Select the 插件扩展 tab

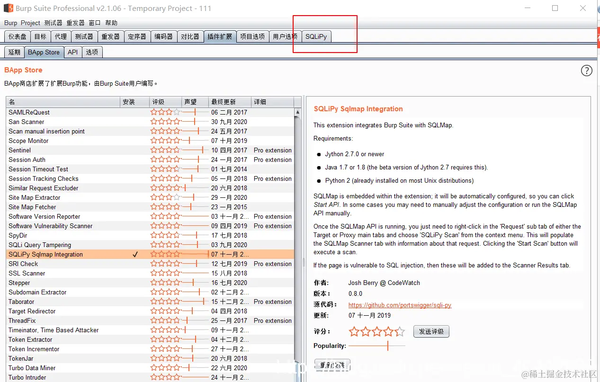tap(220, 36)
